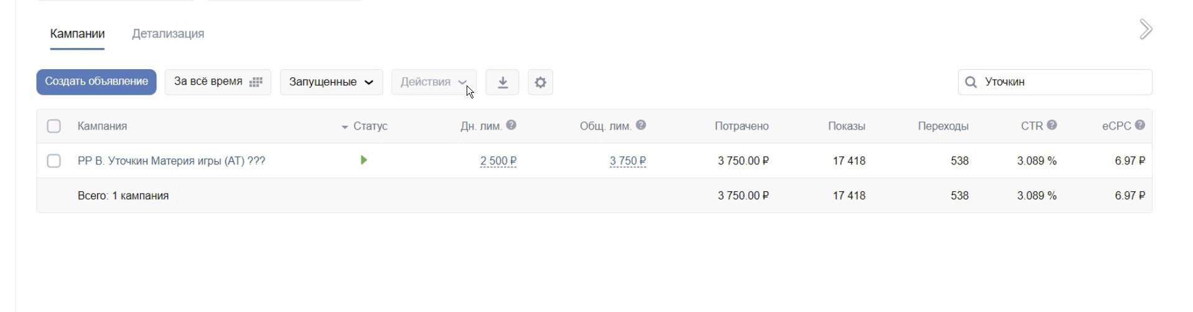
Task: Click the eCPC help question icon
Action: (x=1140, y=125)
